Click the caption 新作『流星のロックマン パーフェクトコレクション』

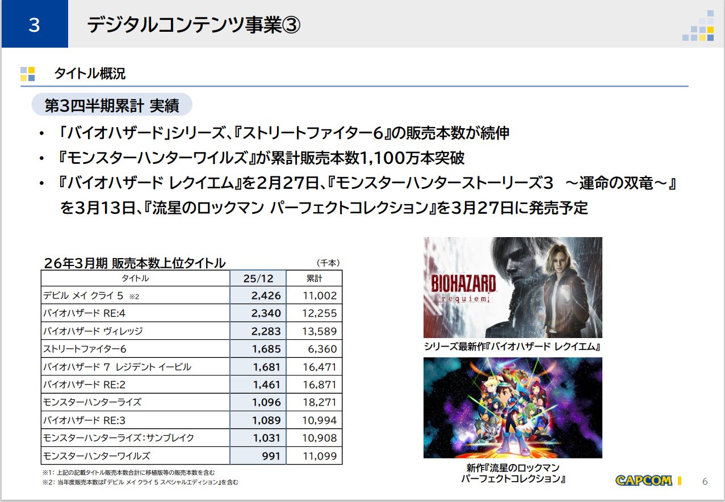coord(513,473)
